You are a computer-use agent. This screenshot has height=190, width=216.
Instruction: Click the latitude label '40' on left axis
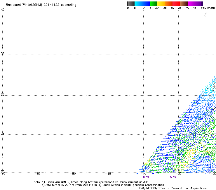point(2,10)
